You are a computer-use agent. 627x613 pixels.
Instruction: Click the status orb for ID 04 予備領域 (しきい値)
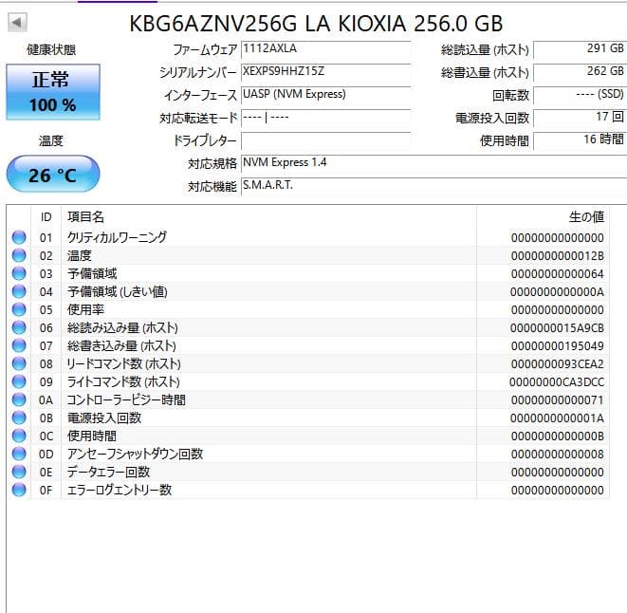[x=19, y=291]
